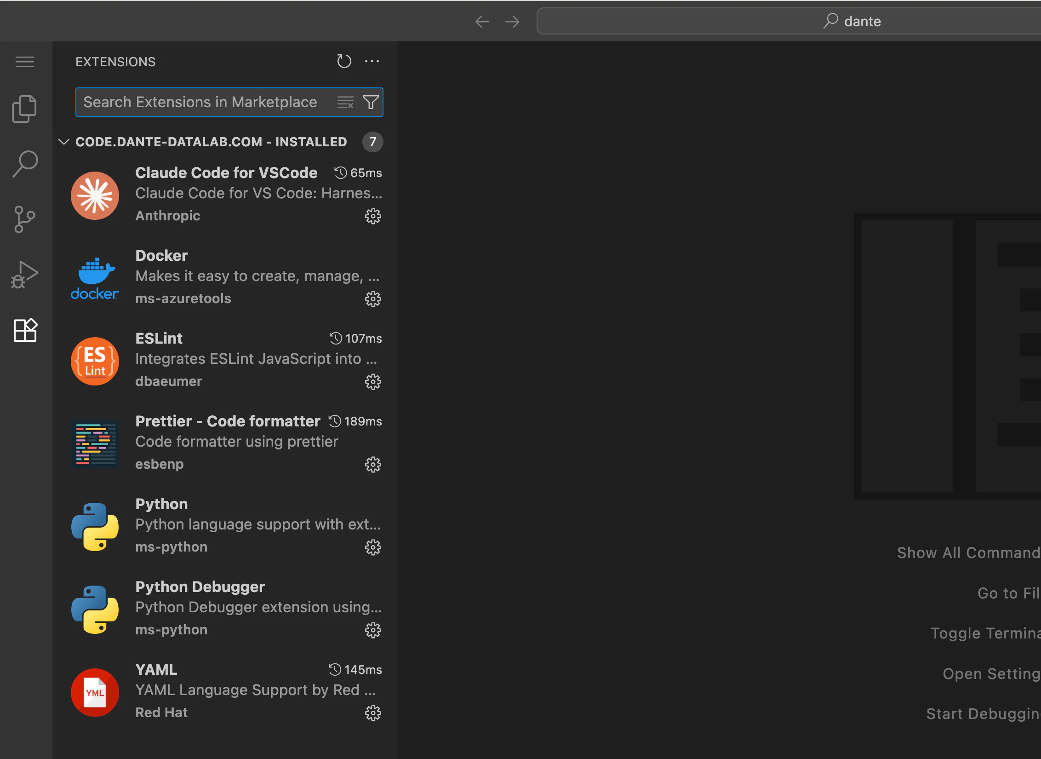Open the extensions filter options

371,102
